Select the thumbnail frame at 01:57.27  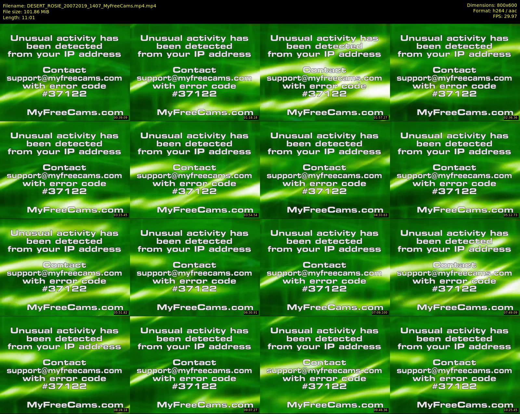click(x=325, y=72)
